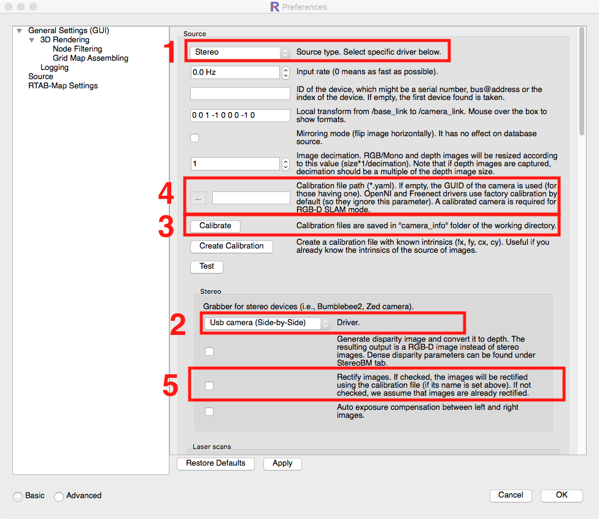Select Grid Map Assembling tree item
Image resolution: width=599 pixels, height=519 pixels.
[x=90, y=58]
